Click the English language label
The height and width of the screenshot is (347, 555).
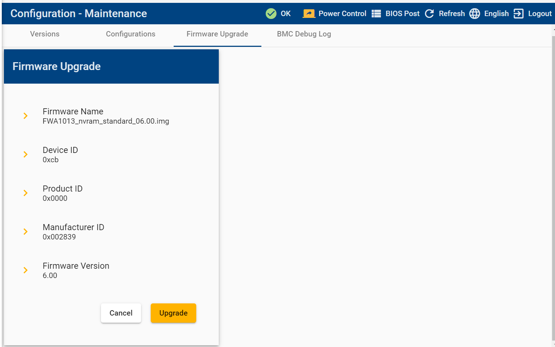click(496, 14)
